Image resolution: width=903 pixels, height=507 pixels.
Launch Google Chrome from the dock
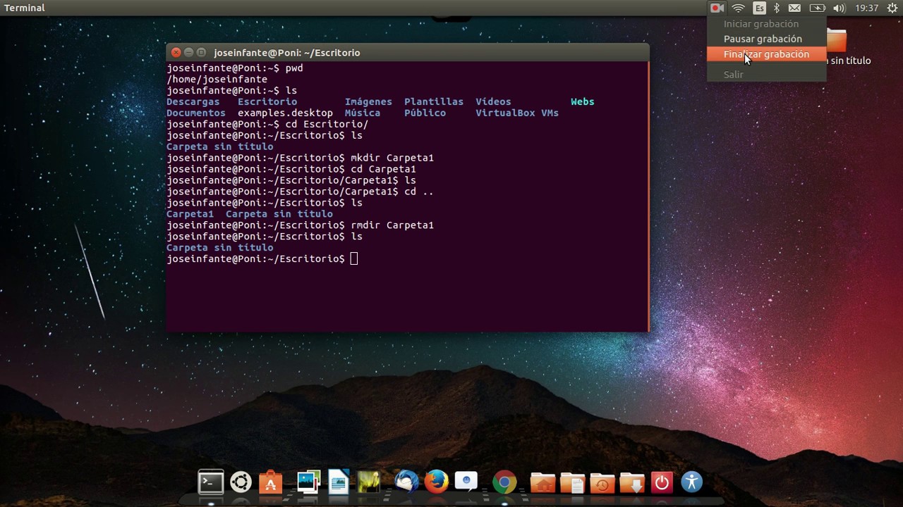pyautogui.click(x=504, y=482)
